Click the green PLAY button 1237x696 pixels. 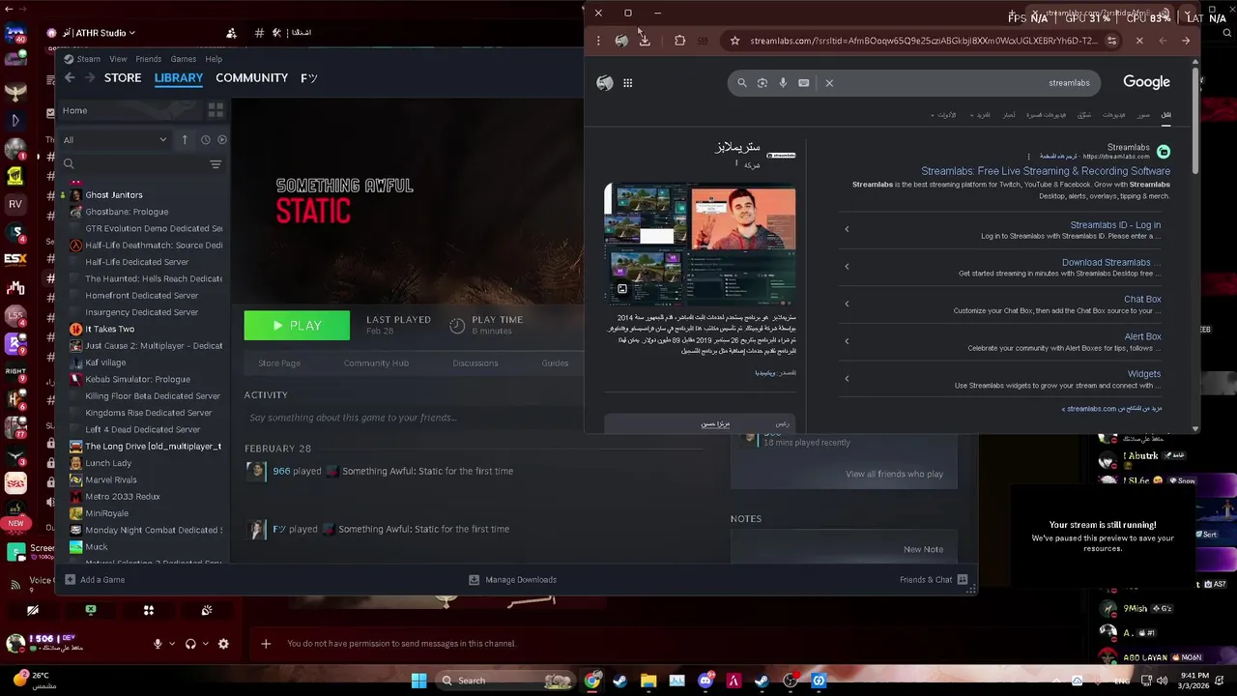pos(297,326)
